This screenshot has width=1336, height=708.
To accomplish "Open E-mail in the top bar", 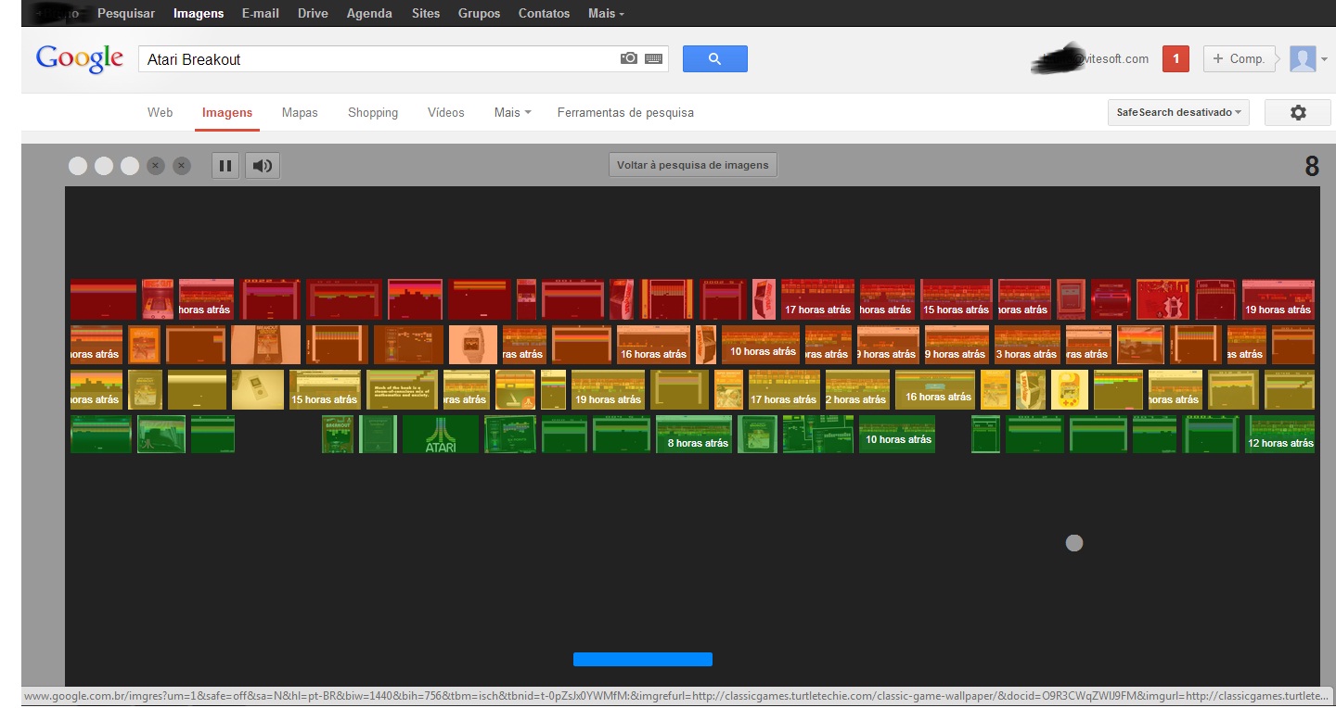I will coord(261,13).
